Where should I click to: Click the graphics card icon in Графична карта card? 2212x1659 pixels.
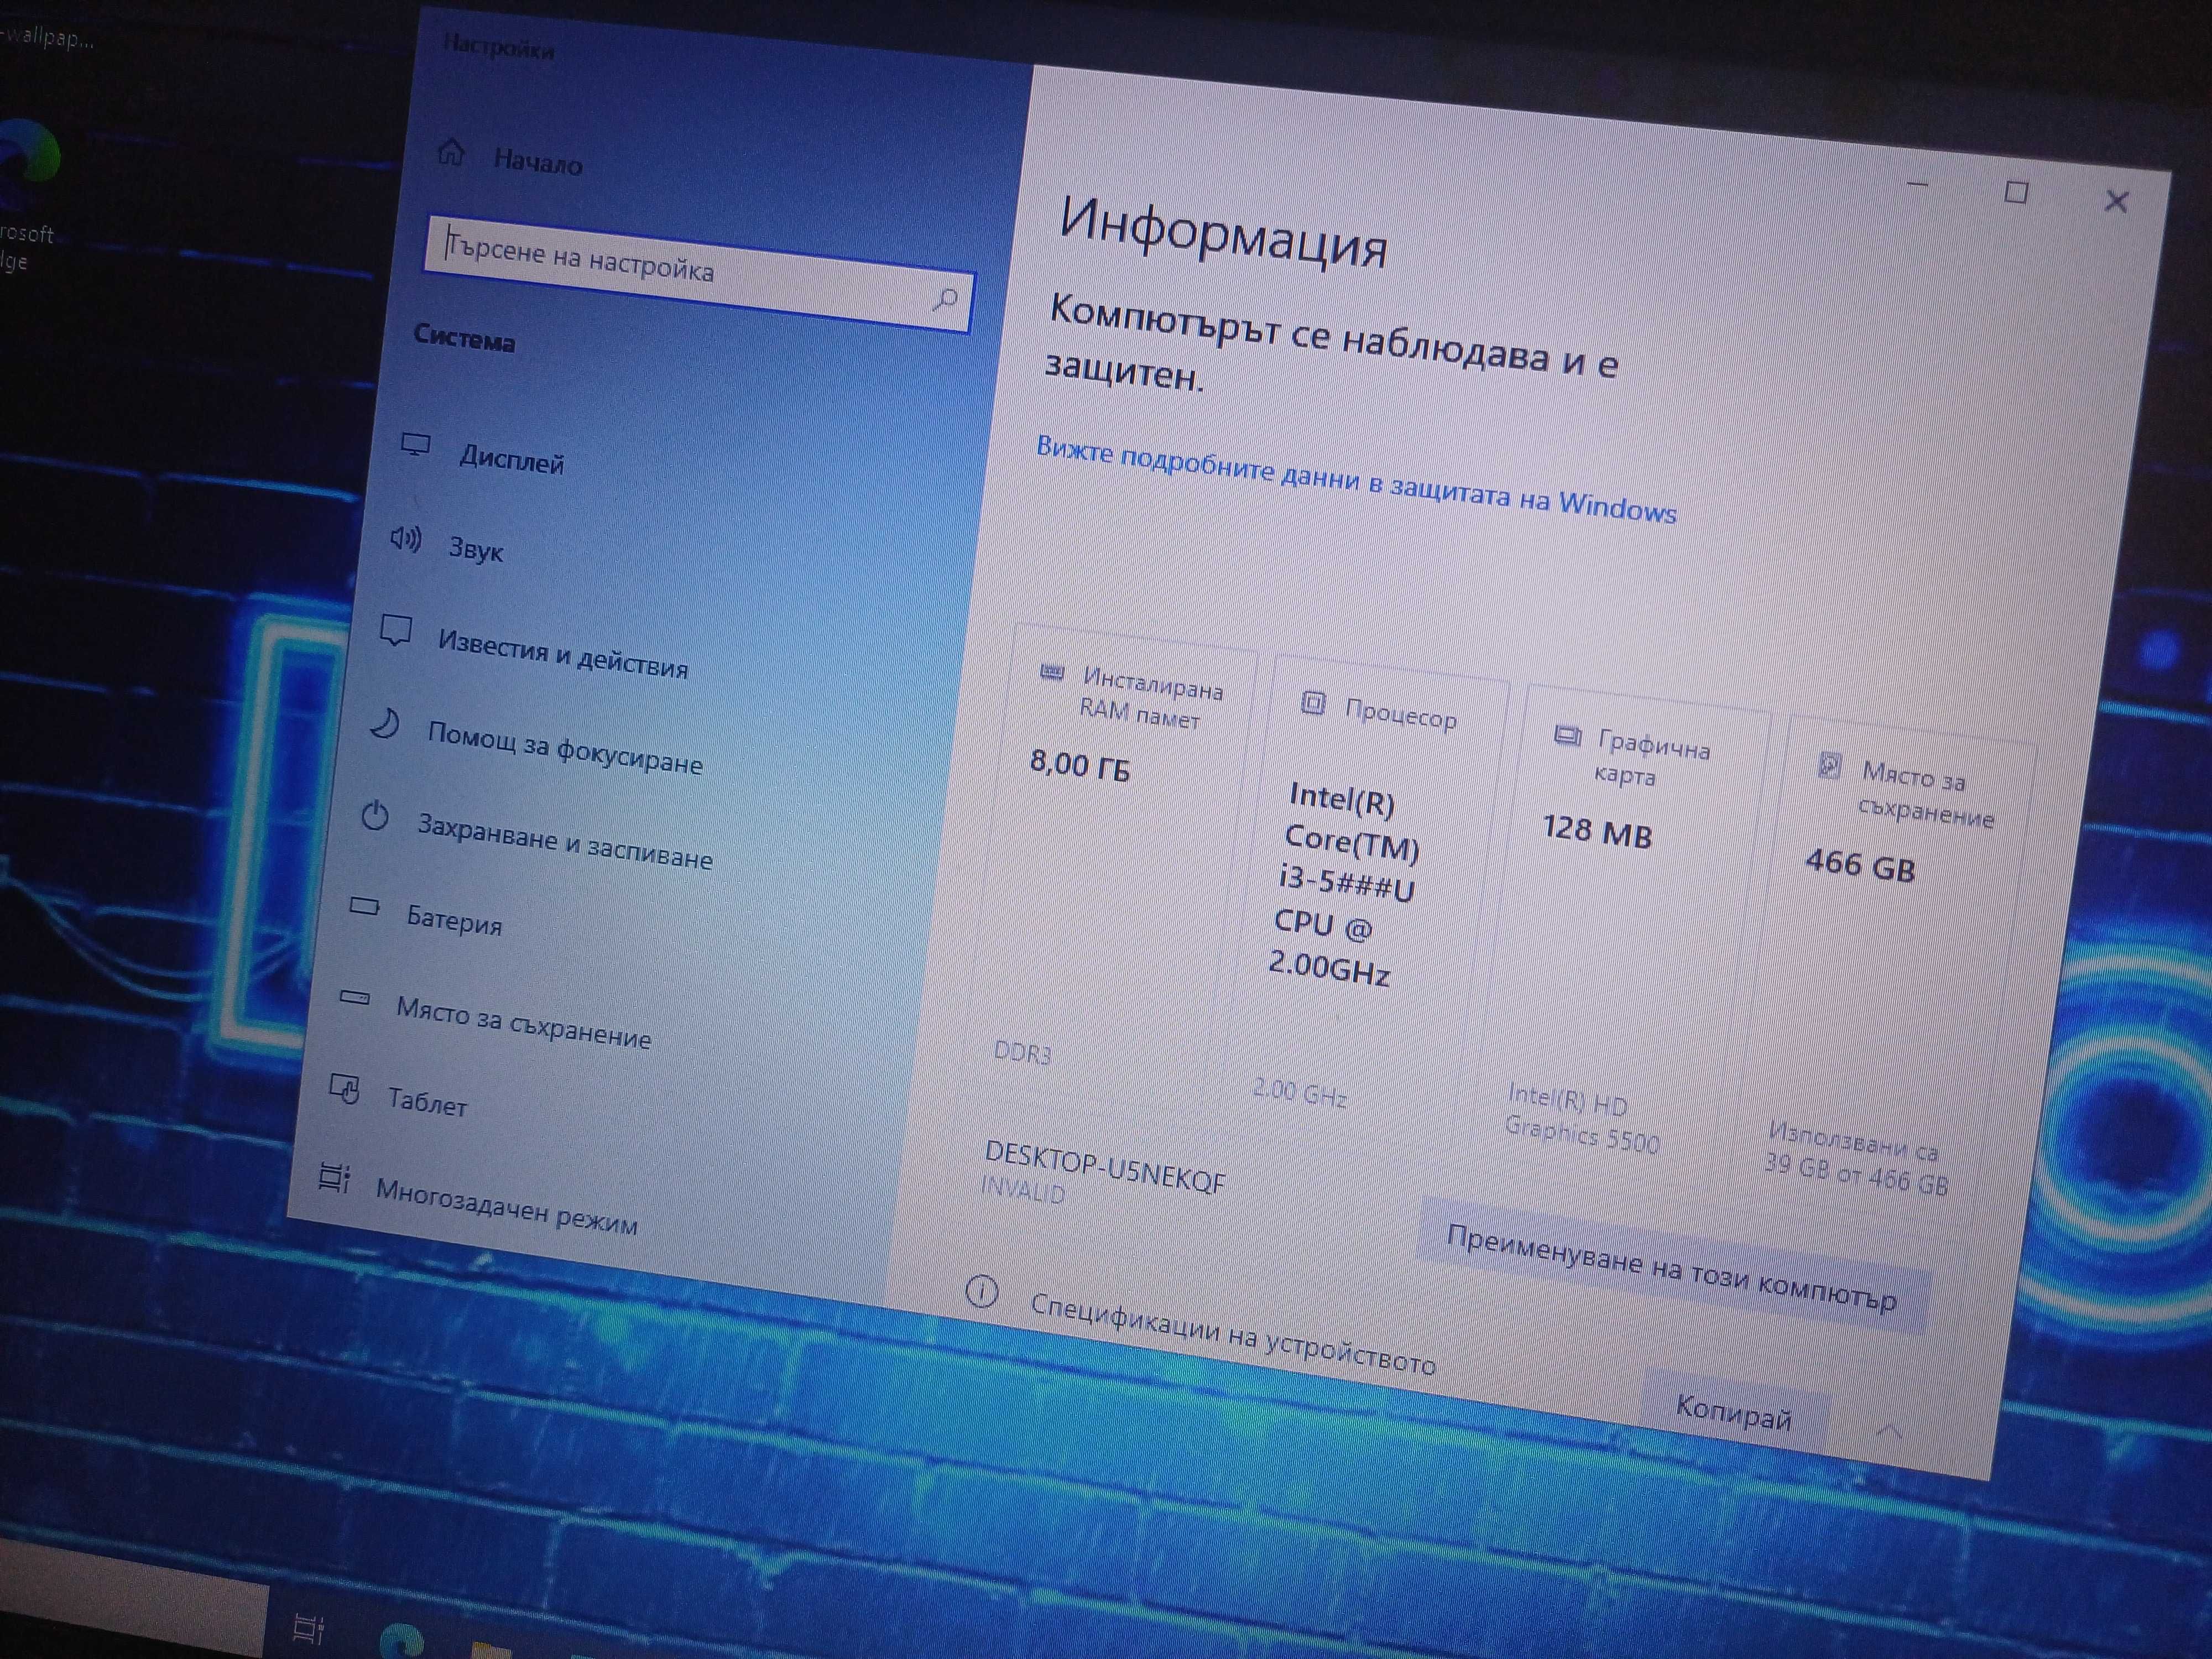pos(1567,736)
